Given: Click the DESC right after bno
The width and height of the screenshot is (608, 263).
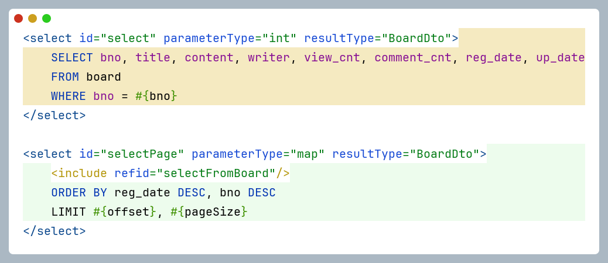Looking at the screenshot, I should 262,193.
